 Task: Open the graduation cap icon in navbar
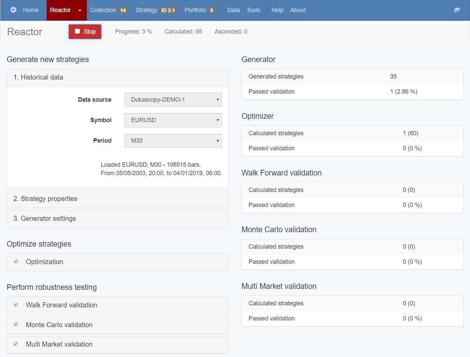click(x=457, y=10)
